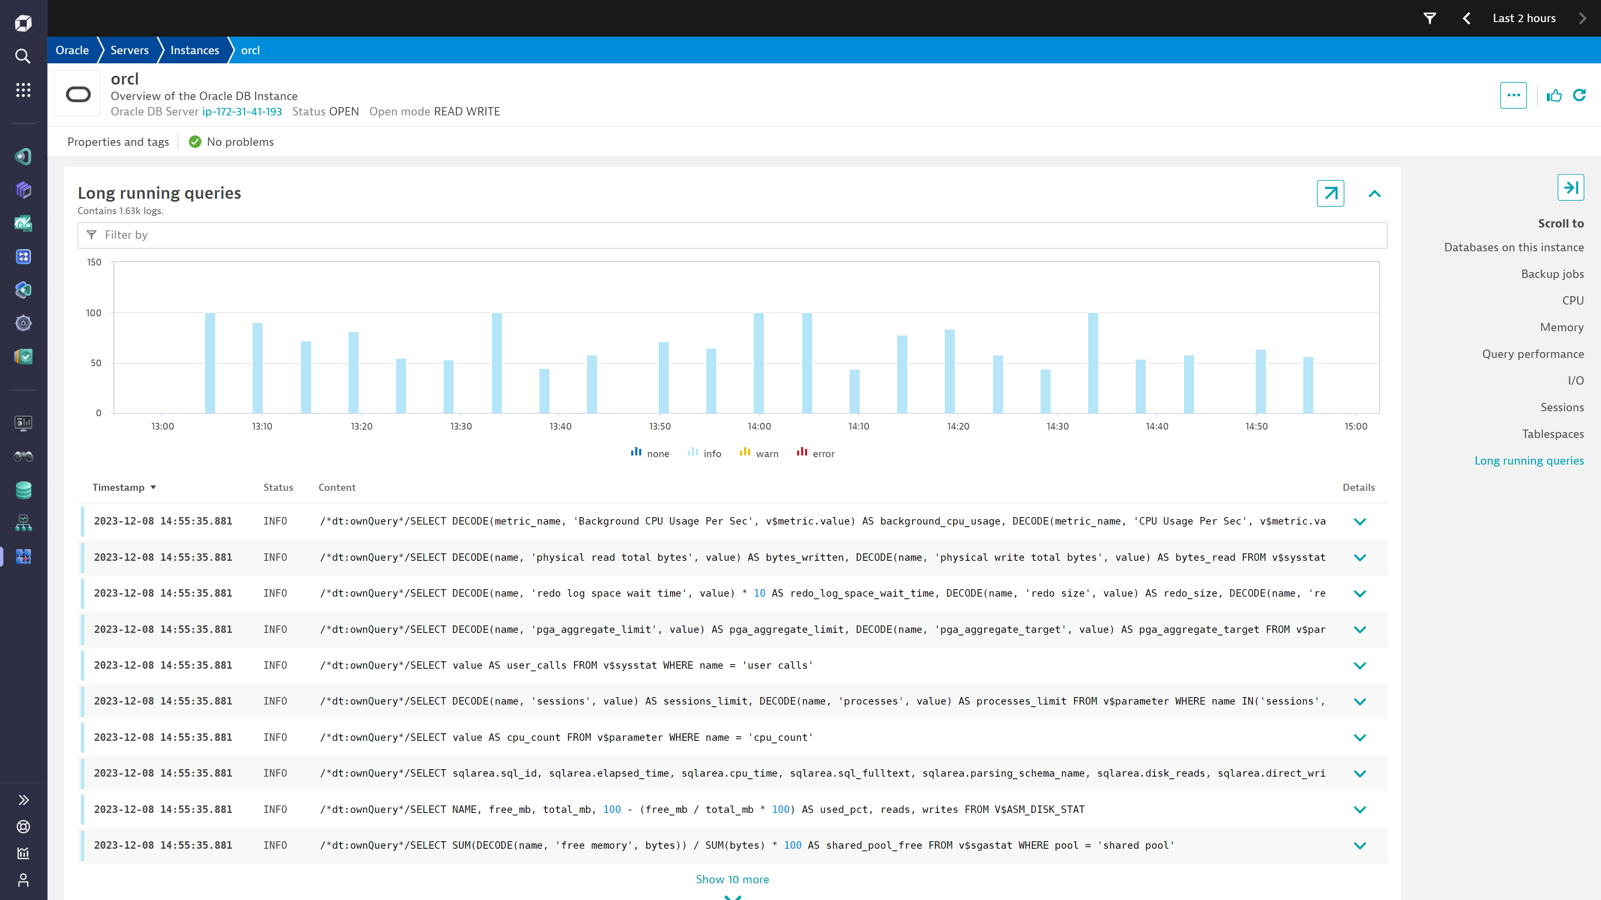Open the ip-172-31-41-193 server link
This screenshot has height=900, width=1601.
(242, 112)
